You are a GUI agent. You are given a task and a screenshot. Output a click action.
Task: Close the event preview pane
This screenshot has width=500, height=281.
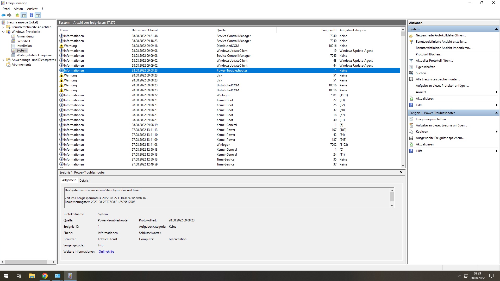pyautogui.click(x=401, y=172)
